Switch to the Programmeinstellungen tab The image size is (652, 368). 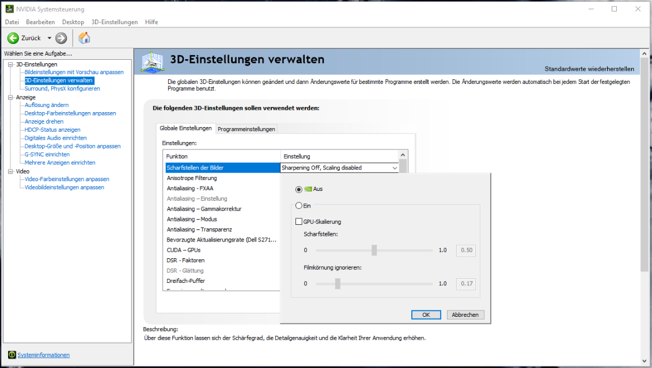coord(246,129)
